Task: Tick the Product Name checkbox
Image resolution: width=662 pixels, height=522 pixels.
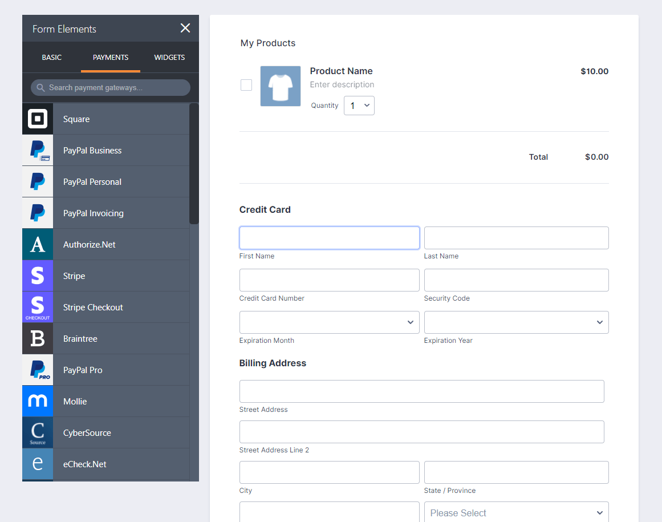Action: tap(246, 85)
